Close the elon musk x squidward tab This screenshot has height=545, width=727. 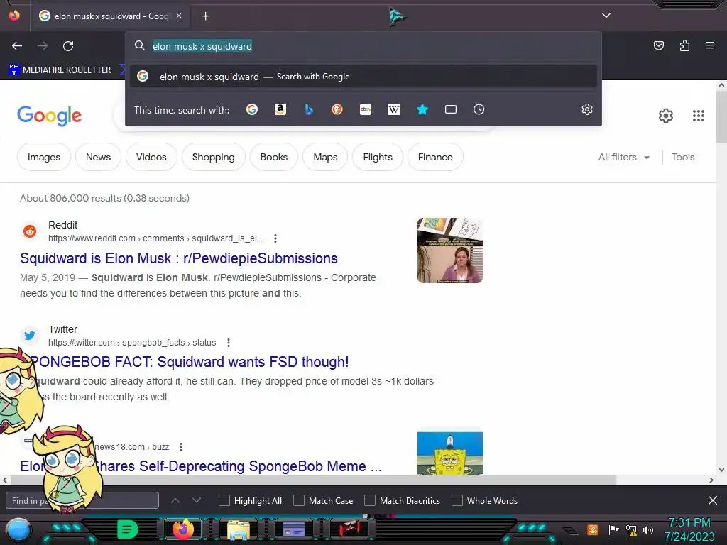[x=179, y=16]
